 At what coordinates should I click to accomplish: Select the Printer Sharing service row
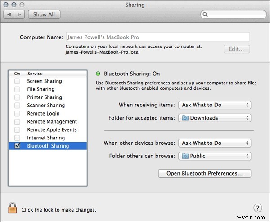tap(48, 97)
